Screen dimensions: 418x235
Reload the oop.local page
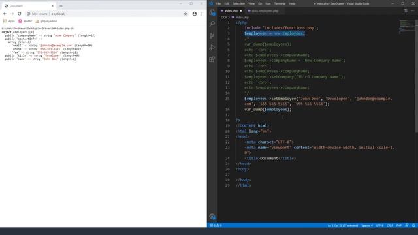coord(20,14)
